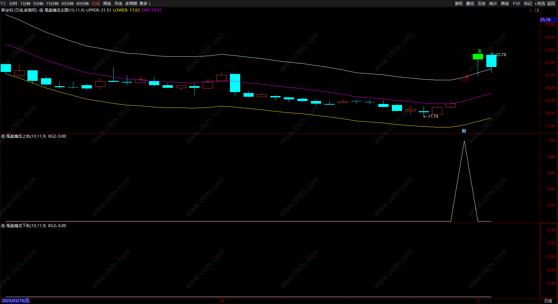The image size is (558, 304).
Task: Switch to 周线 weekly chart
Action: click(x=107, y=3)
